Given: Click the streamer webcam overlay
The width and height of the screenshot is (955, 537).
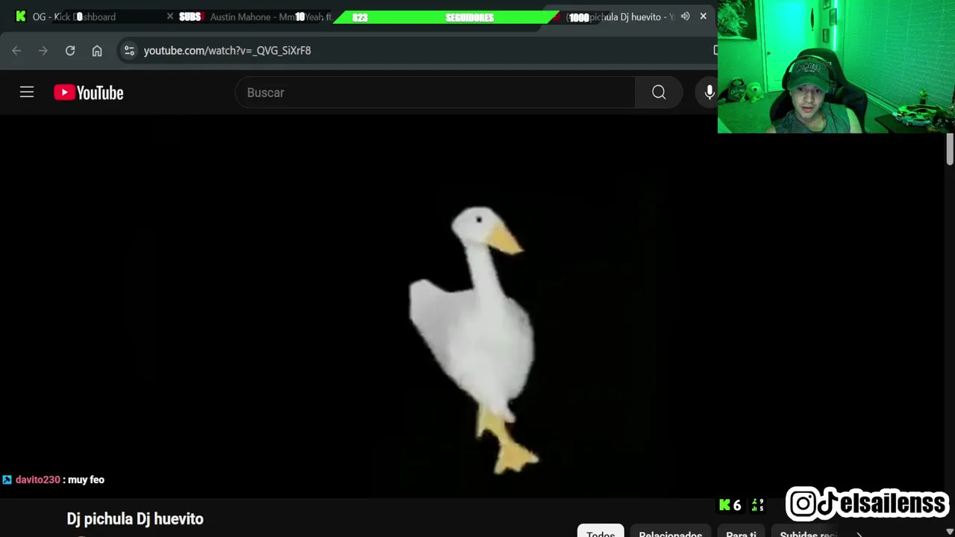Looking at the screenshot, I should 836,66.
